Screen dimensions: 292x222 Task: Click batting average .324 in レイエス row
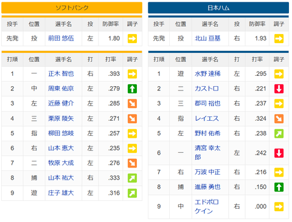pos(260,118)
